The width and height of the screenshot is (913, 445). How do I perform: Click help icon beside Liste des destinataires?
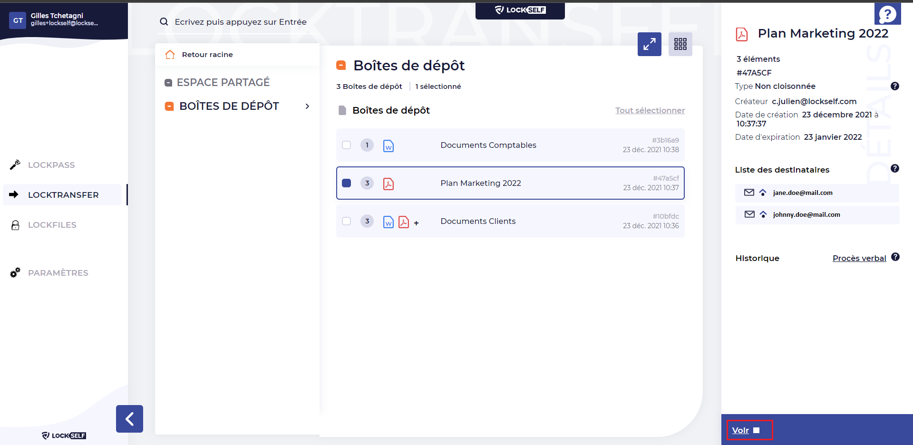tap(894, 168)
